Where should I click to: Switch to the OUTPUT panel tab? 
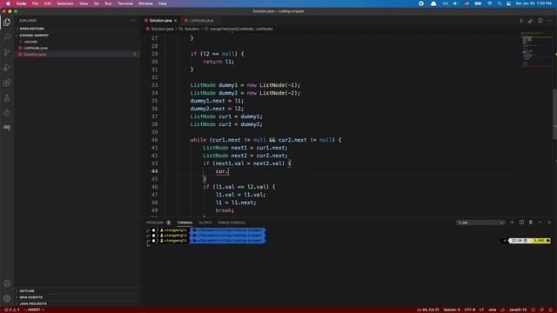pyautogui.click(x=205, y=223)
